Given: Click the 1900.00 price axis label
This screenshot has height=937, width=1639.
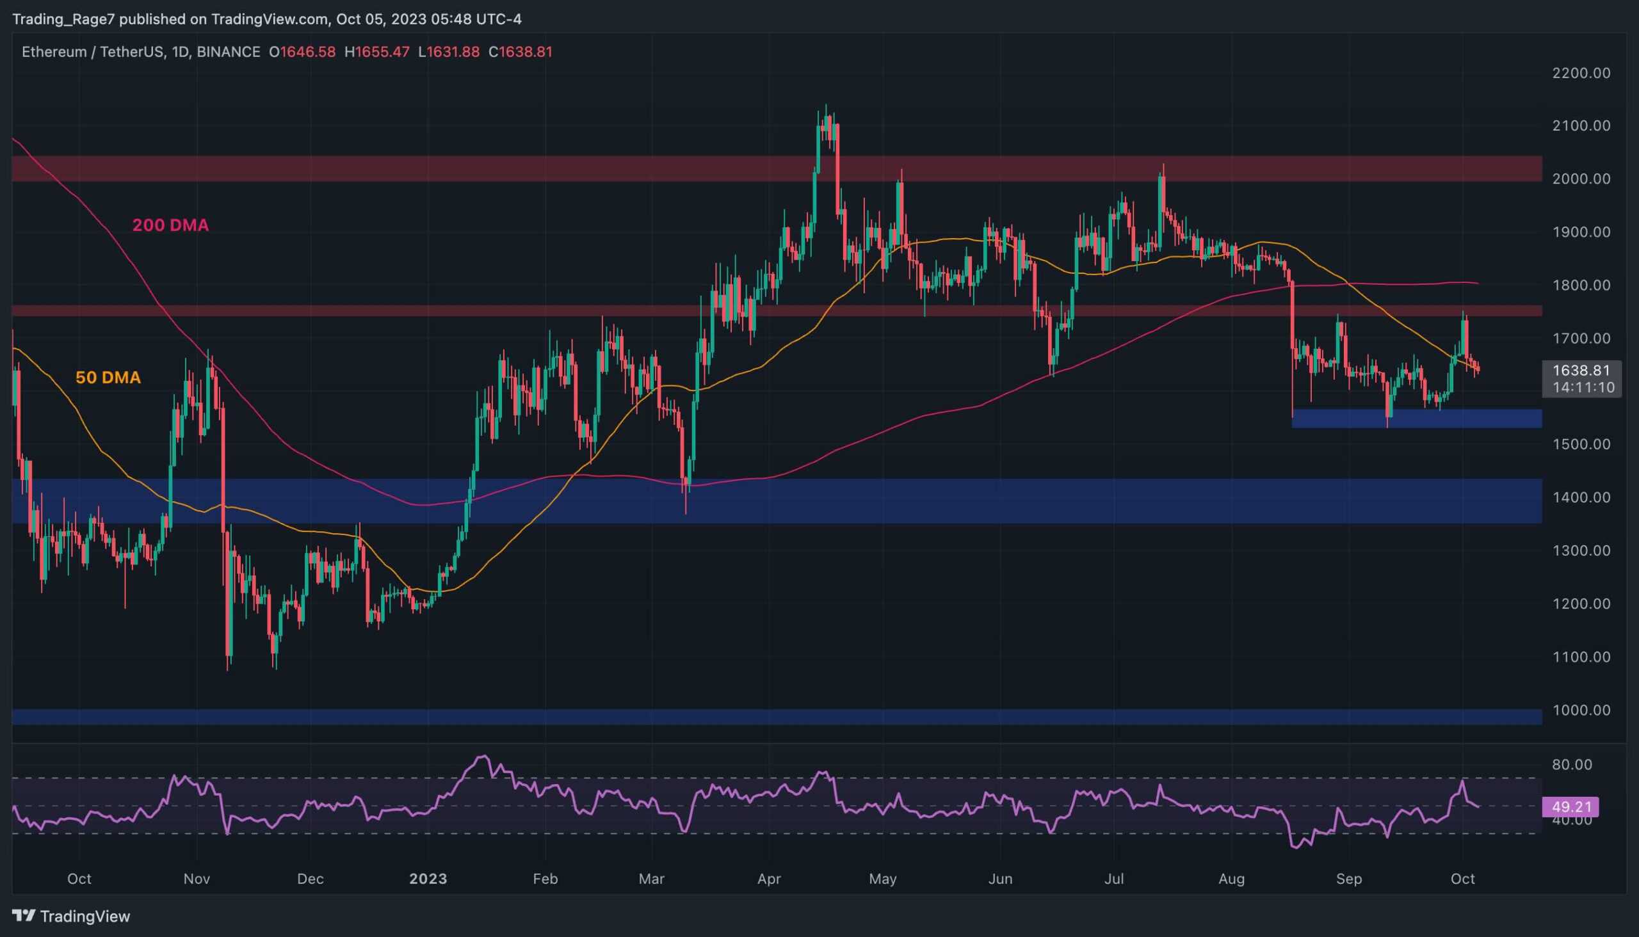Looking at the screenshot, I should point(1581,232).
